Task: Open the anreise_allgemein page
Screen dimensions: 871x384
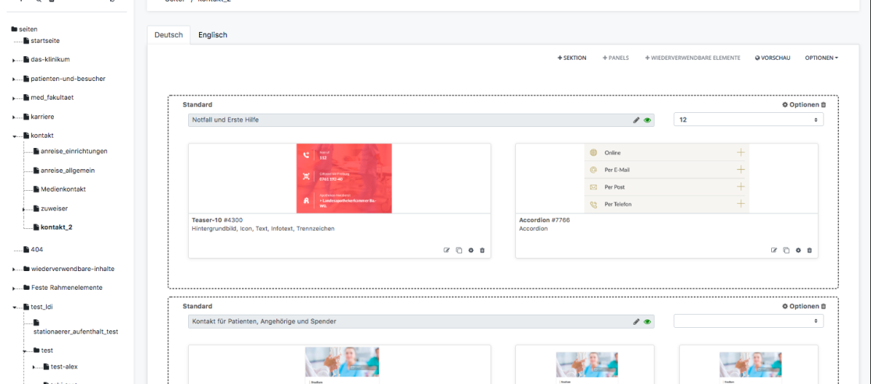Action: click(x=67, y=171)
